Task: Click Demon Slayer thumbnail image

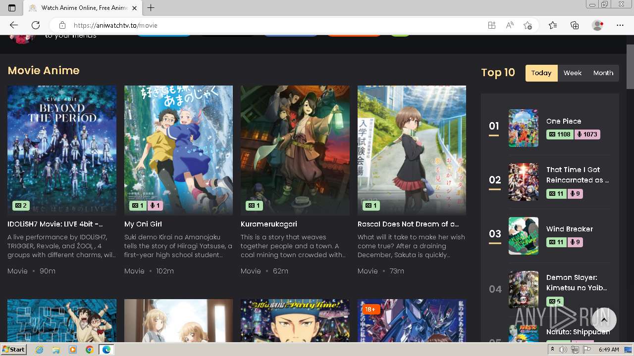Action: click(x=524, y=289)
